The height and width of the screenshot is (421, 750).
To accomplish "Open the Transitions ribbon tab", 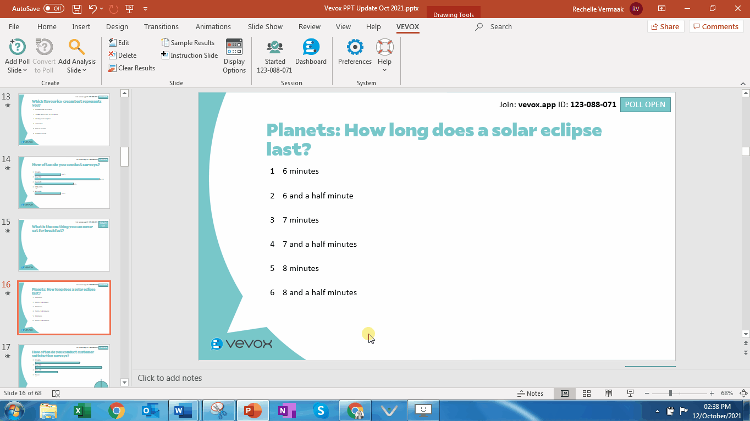I will [161, 26].
